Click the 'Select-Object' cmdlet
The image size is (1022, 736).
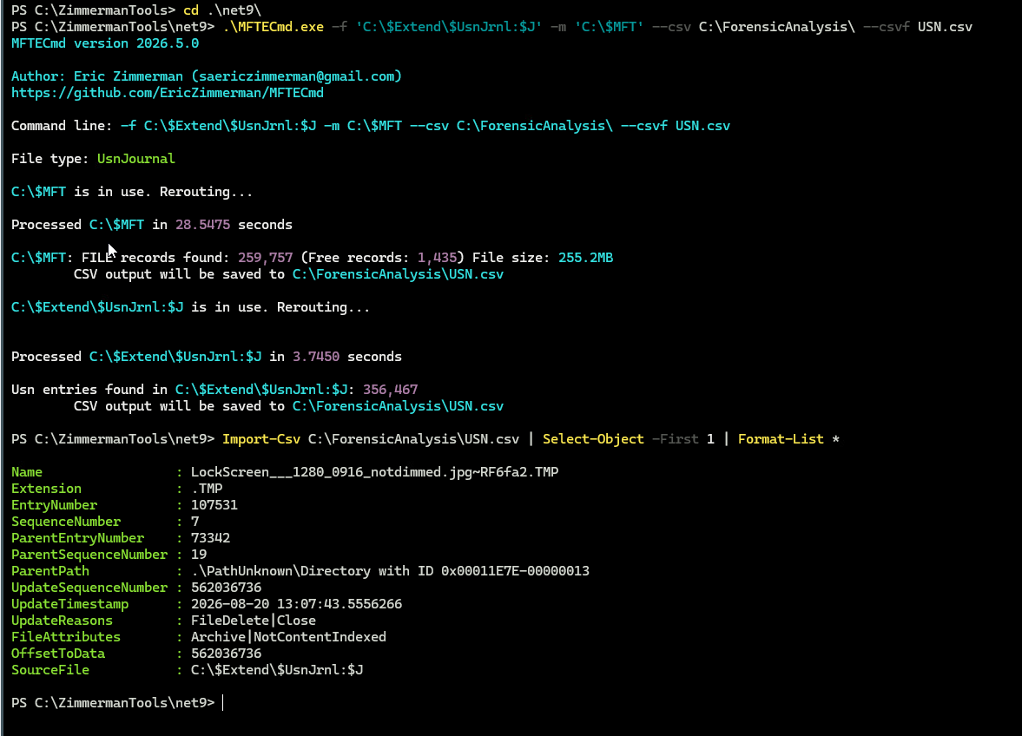coord(593,439)
